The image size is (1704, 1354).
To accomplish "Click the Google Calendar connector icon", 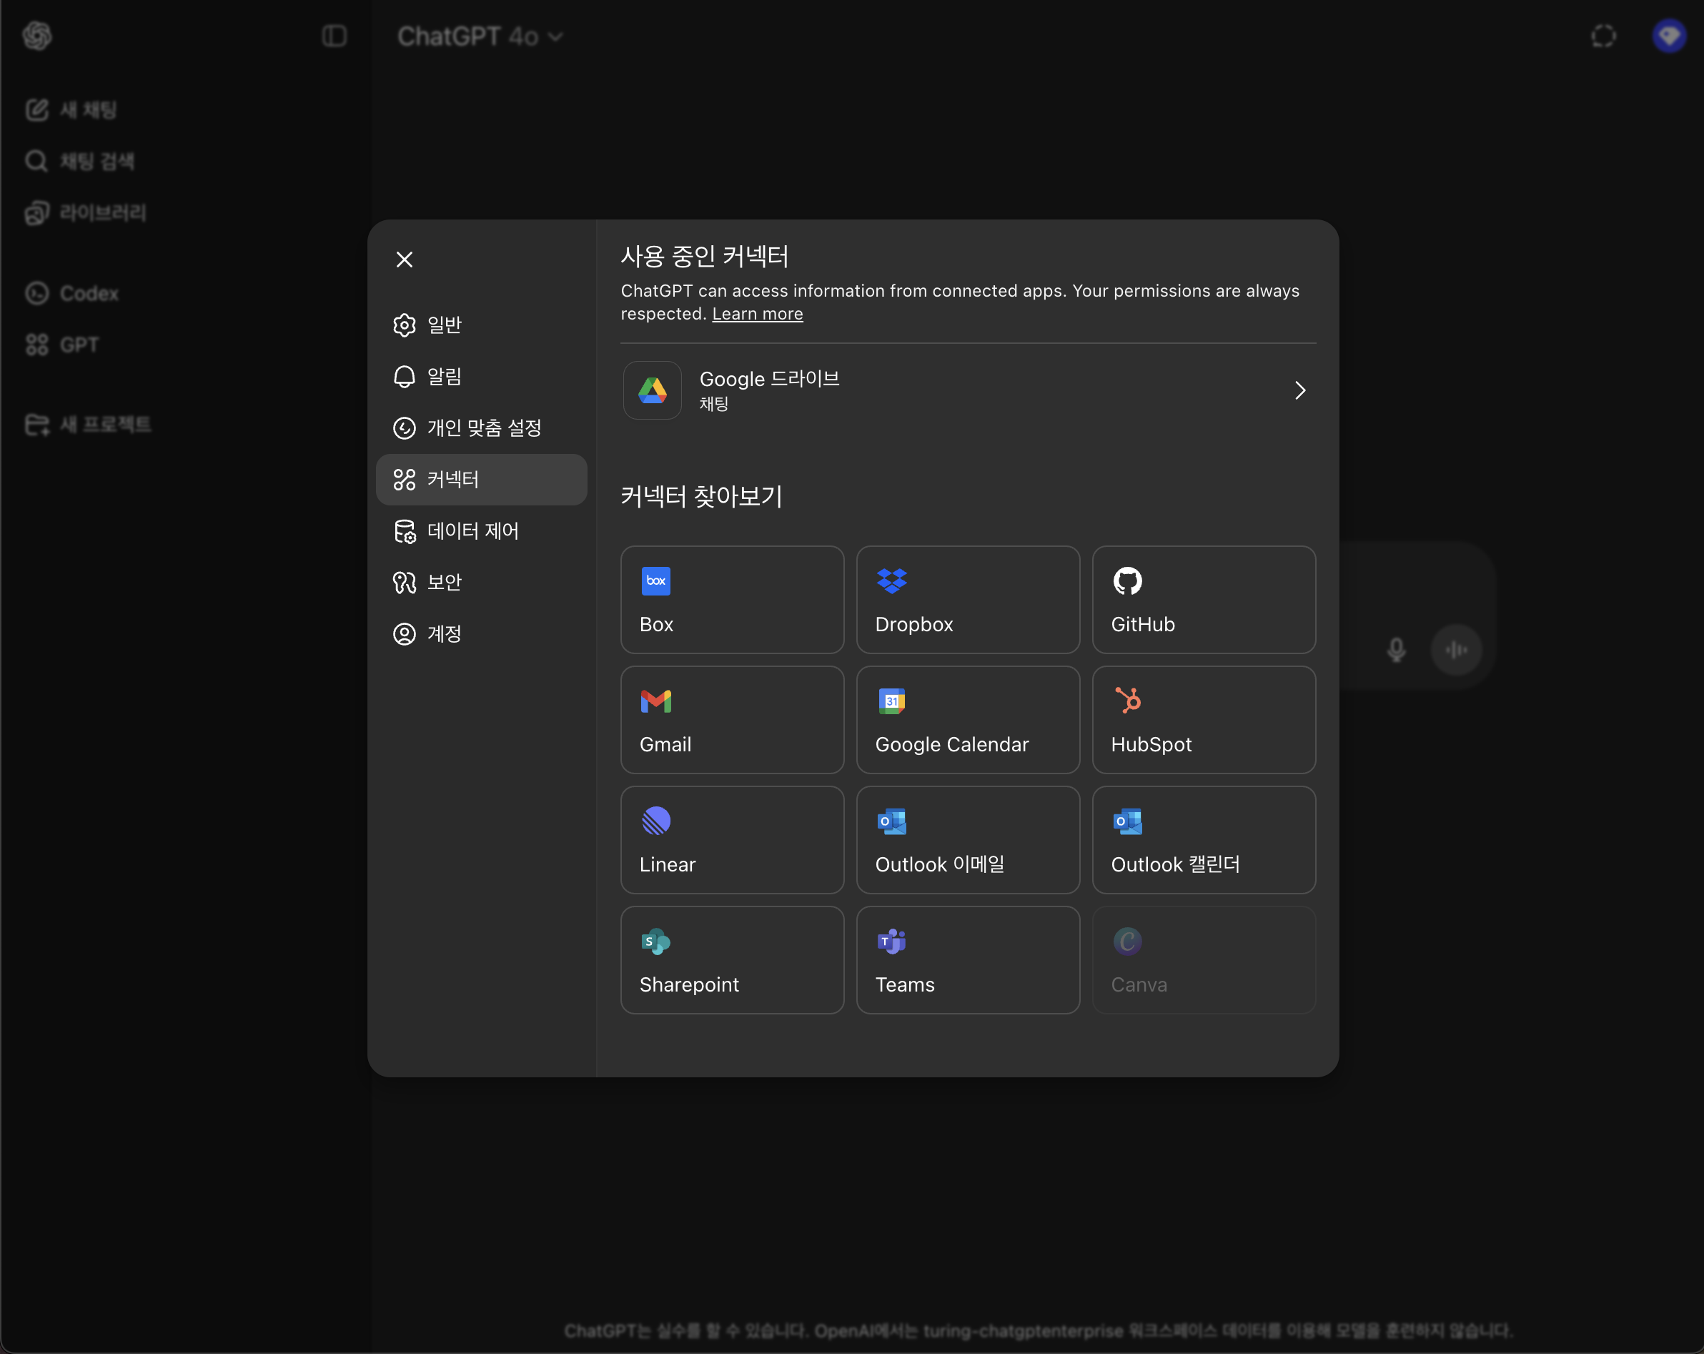I will click(891, 701).
